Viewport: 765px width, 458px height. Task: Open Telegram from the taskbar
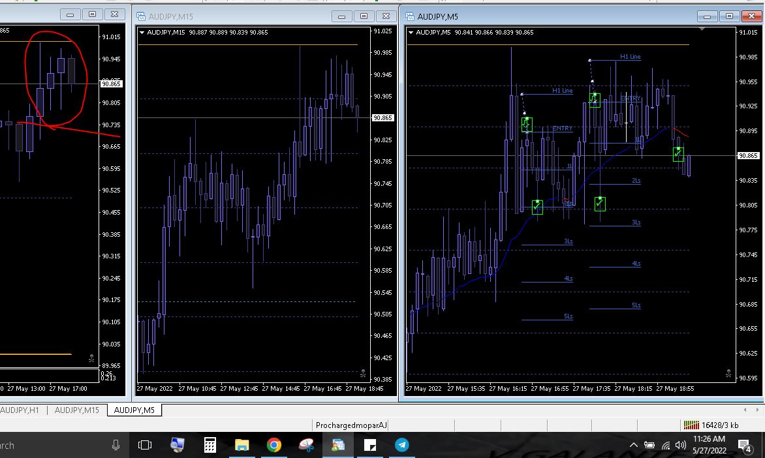402,445
